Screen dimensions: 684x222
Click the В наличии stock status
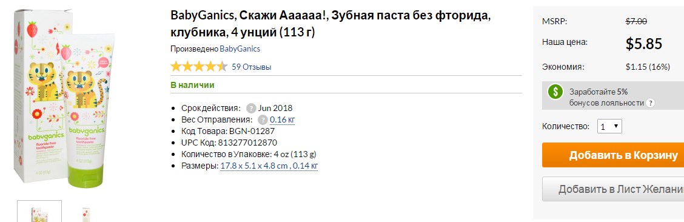pos(192,84)
